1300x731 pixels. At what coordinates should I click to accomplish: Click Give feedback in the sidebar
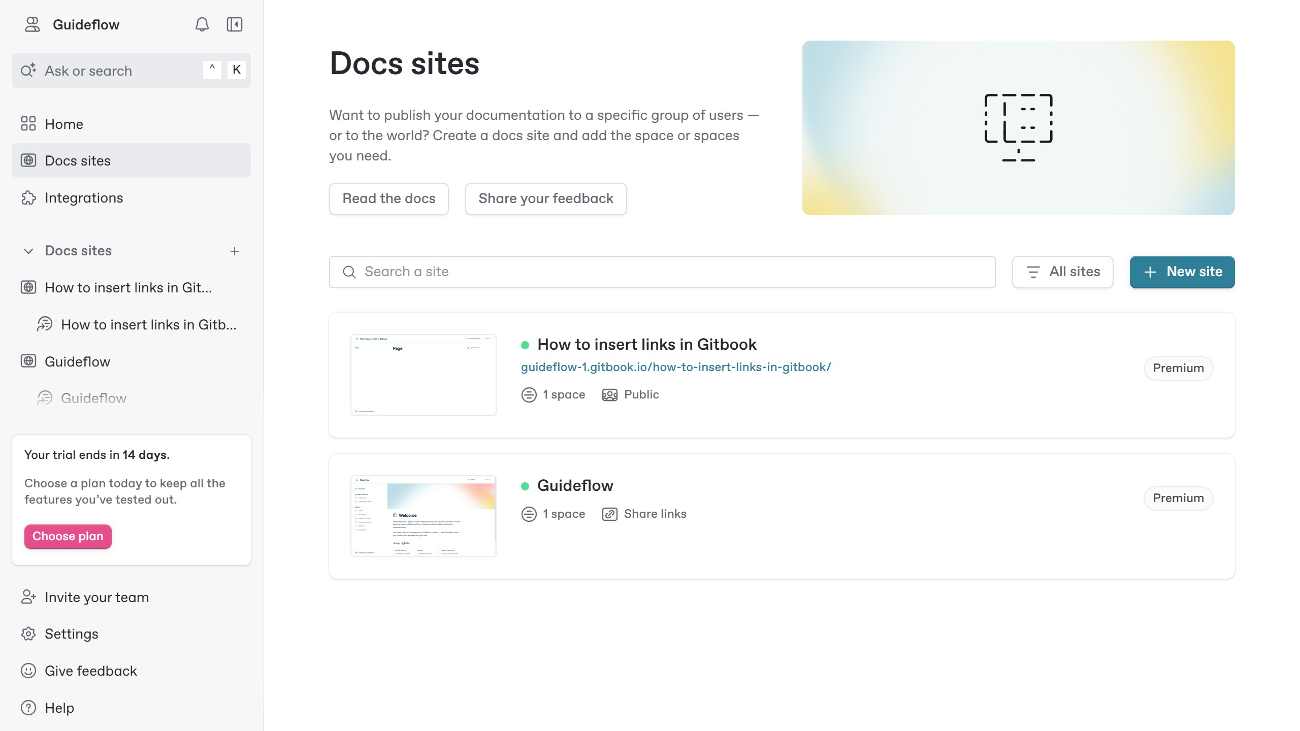[132, 671]
